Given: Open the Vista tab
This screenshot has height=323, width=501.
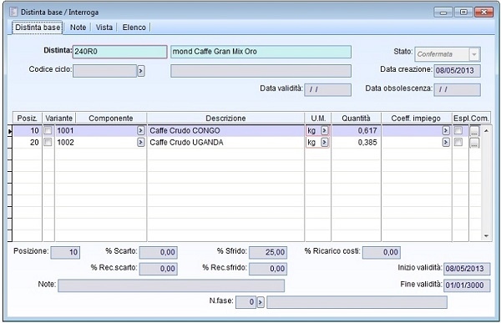Looking at the screenshot, I should pos(104,28).
